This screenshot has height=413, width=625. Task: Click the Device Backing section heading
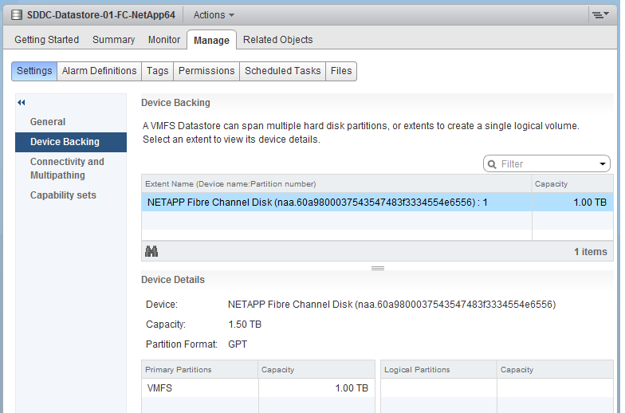click(175, 103)
